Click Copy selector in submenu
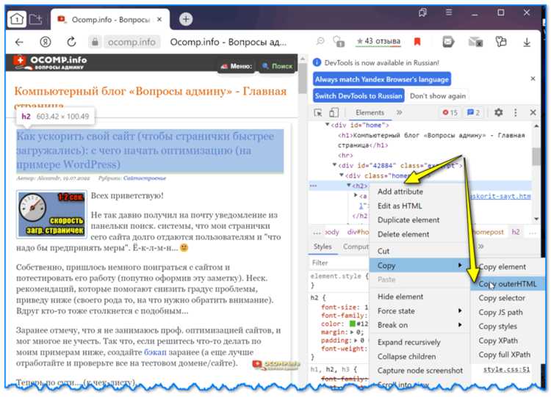The image size is (551, 397). (502, 298)
